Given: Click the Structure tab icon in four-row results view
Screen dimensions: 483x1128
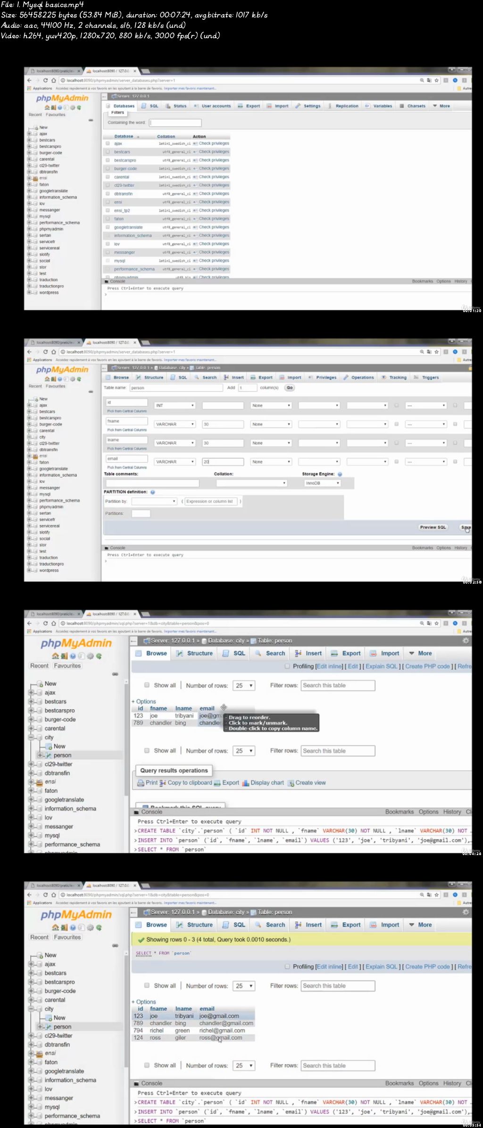Looking at the screenshot, I should [x=180, y=925].
